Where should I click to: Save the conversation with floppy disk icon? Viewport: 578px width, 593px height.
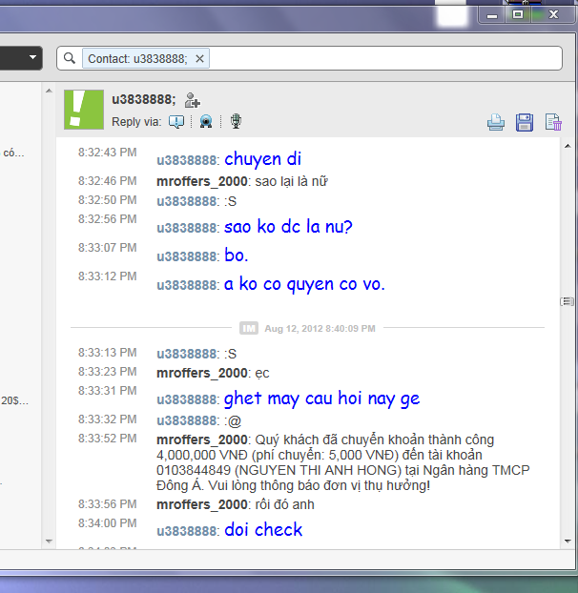point(525,123)
